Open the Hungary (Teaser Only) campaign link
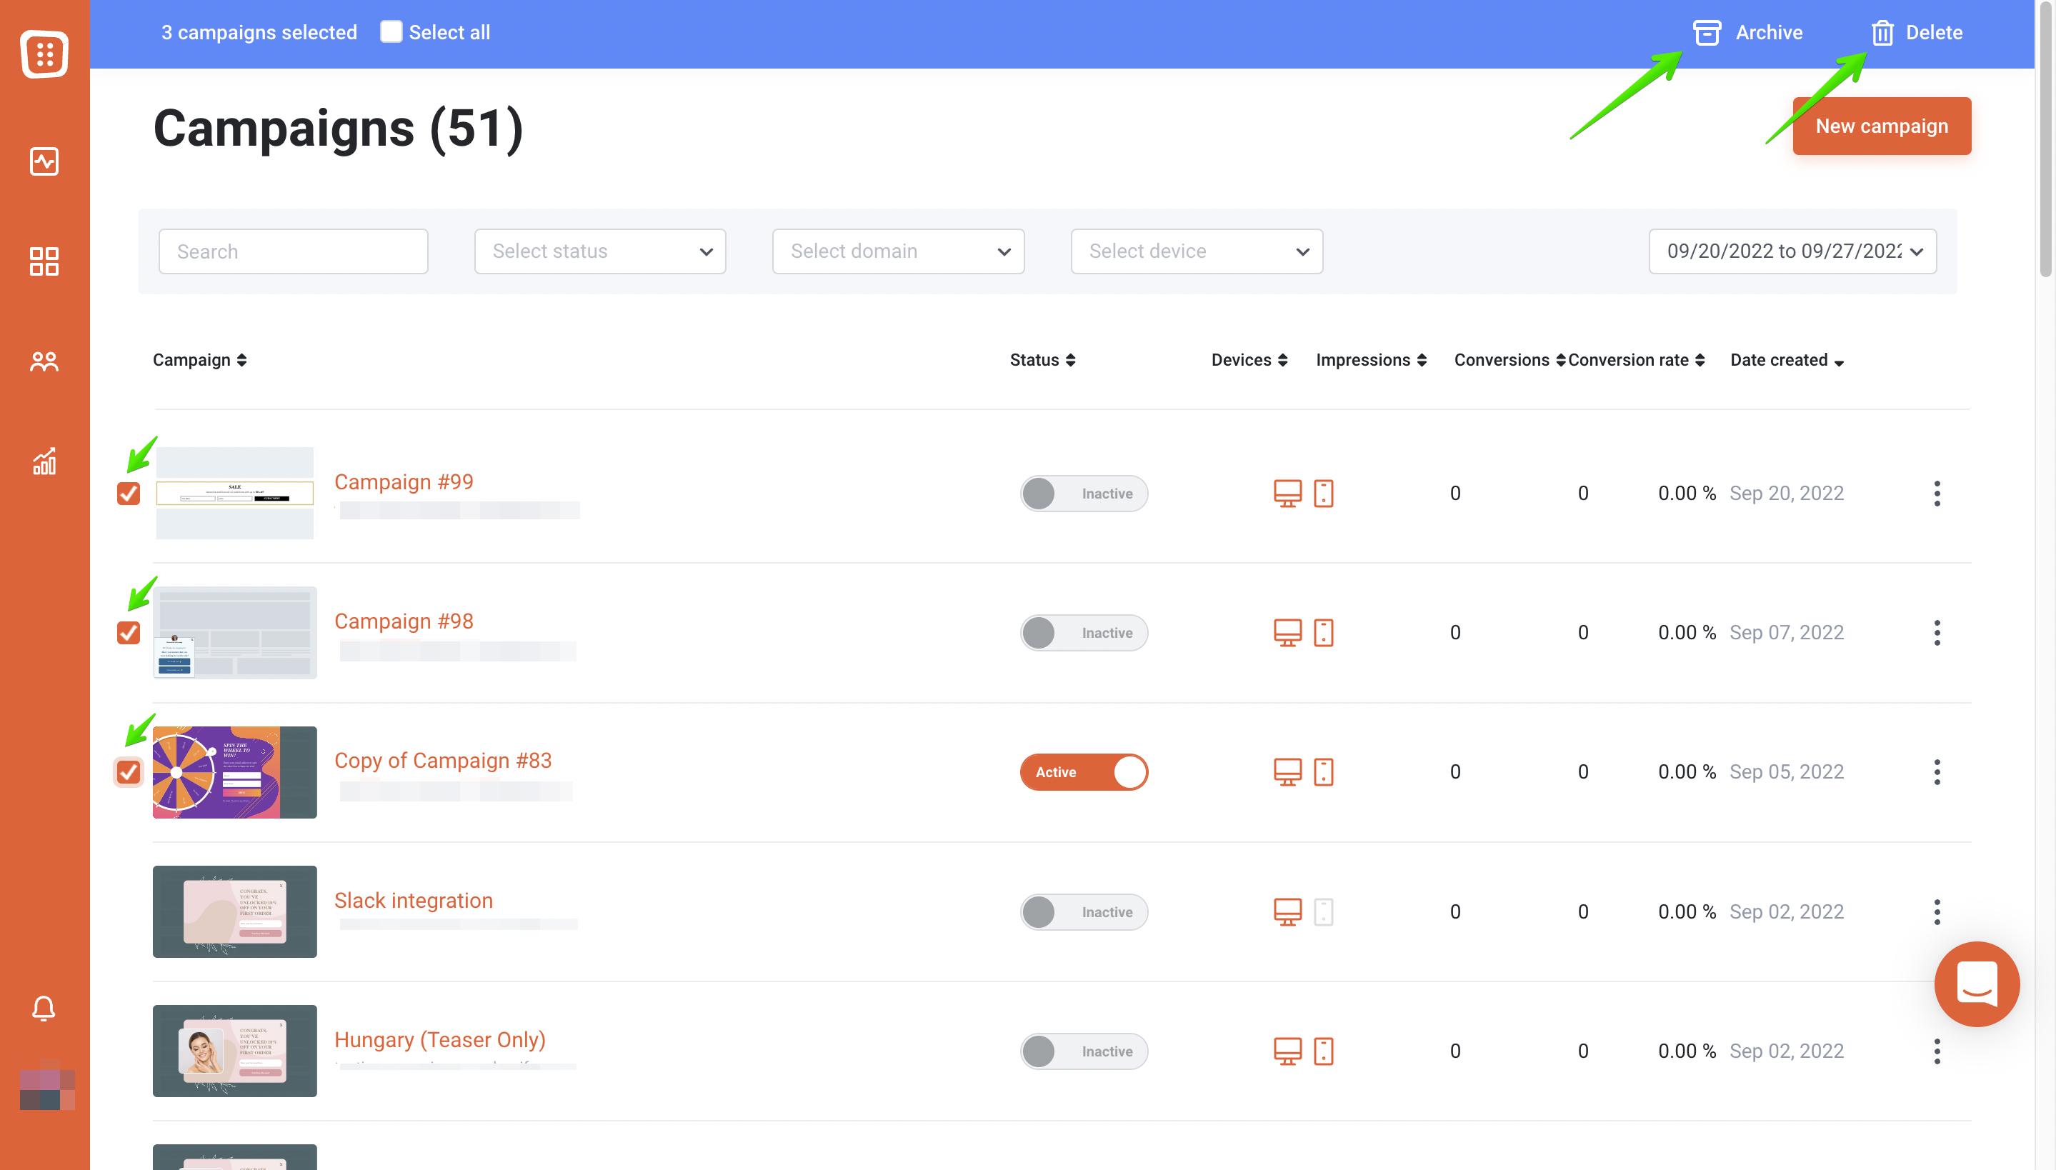This screenshot has height=1170, width=2056. pos(439,1040)
